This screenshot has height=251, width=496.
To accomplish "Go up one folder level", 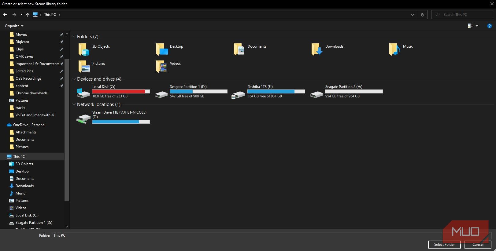I will [28, 15].
